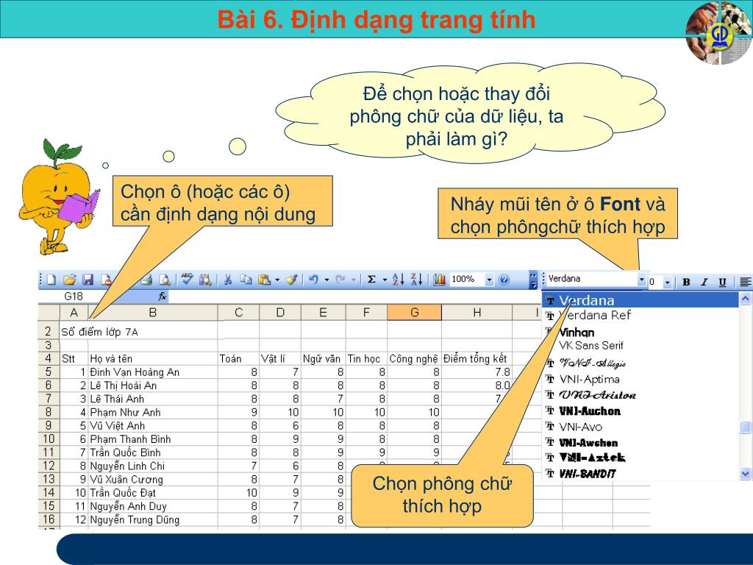The height and width of the screenshot is (565, 753).
Task: Select highlighted column G header
Action: tap(415, 312)
